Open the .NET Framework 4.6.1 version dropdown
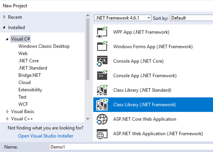The width and height of the screenshot is (213, 152). (123, 18)
